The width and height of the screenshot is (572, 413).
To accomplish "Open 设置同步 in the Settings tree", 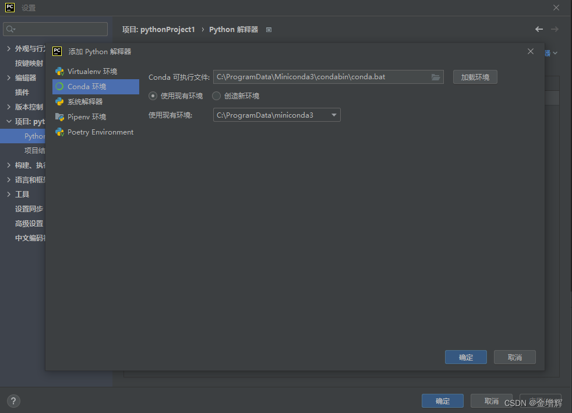I will pyautogui.click(x=29, y=209).
